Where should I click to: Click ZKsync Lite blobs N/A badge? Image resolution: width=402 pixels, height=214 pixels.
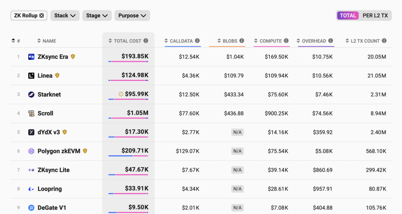[x=237, y=170]
